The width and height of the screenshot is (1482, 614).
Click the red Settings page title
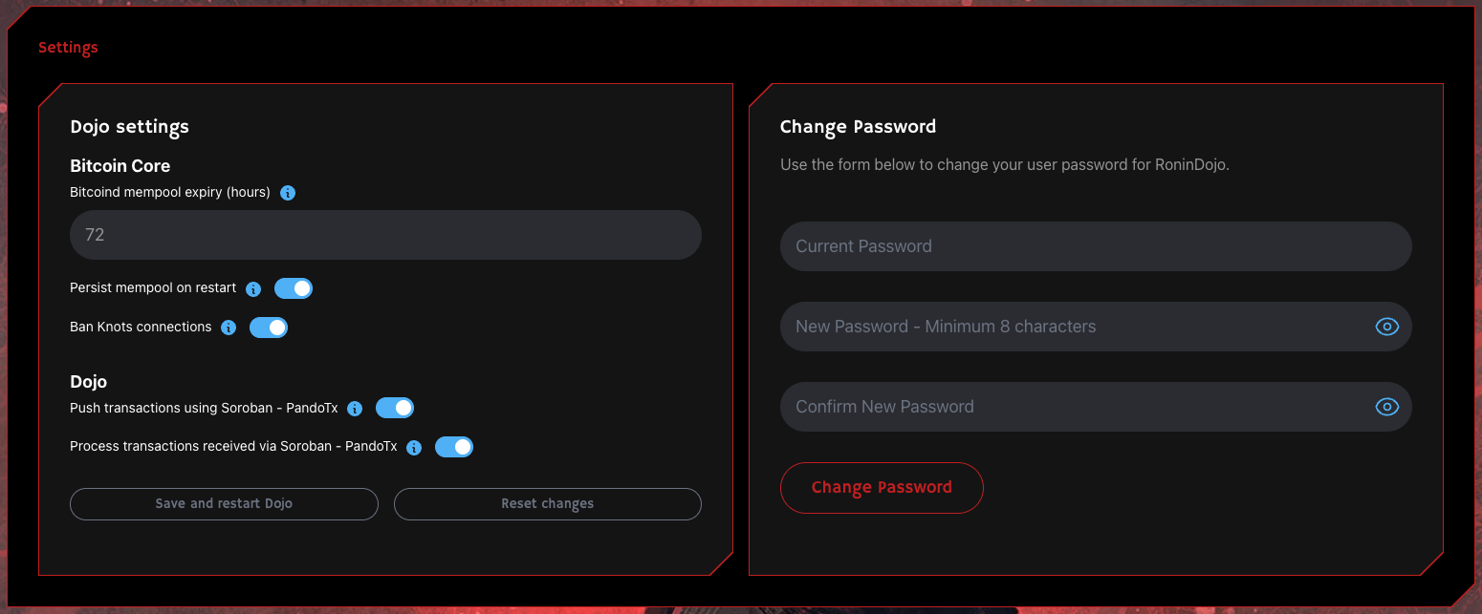coord(68,48)
